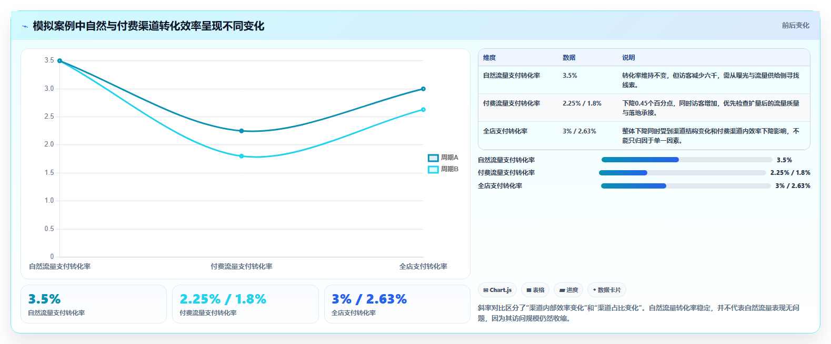Toggle the 周期A legend swatch

pos(433,158)
